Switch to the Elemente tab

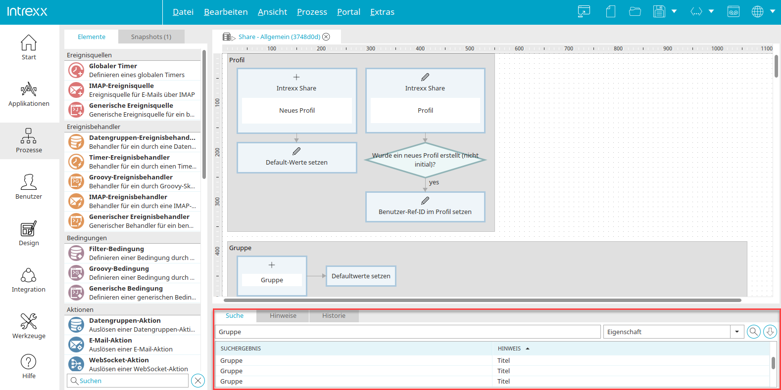92,37
